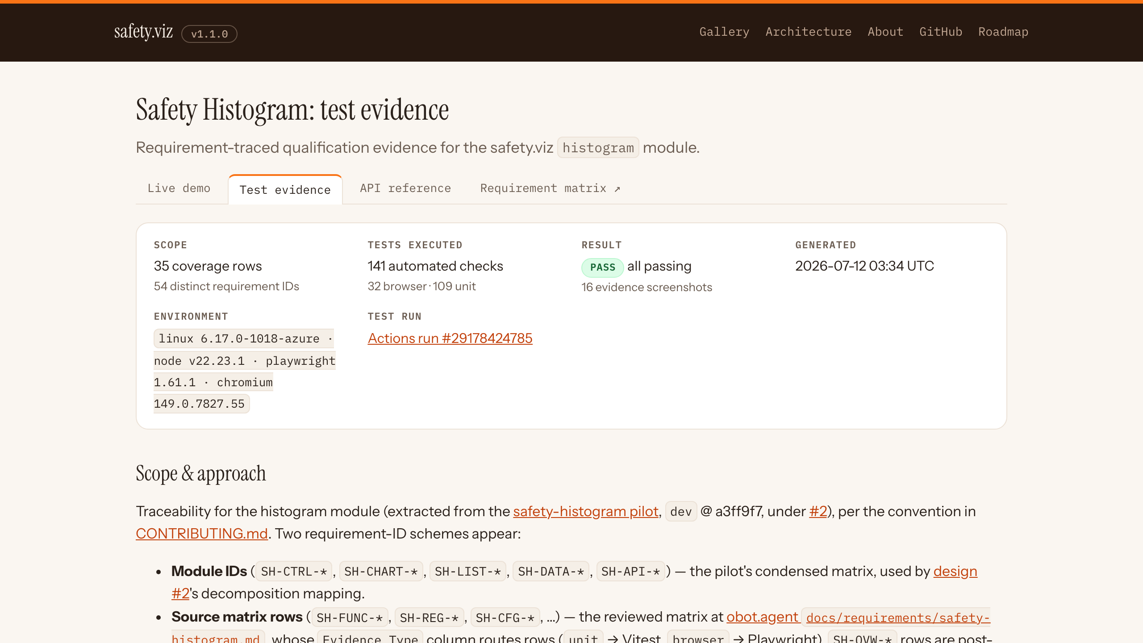Select the Test evidence tab

285,190
